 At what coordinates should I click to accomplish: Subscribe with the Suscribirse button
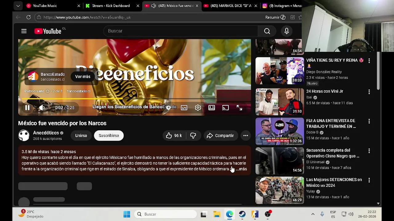point(109,136)
